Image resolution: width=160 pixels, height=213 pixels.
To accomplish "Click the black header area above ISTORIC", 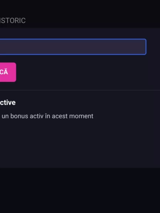I will [80, 7].
